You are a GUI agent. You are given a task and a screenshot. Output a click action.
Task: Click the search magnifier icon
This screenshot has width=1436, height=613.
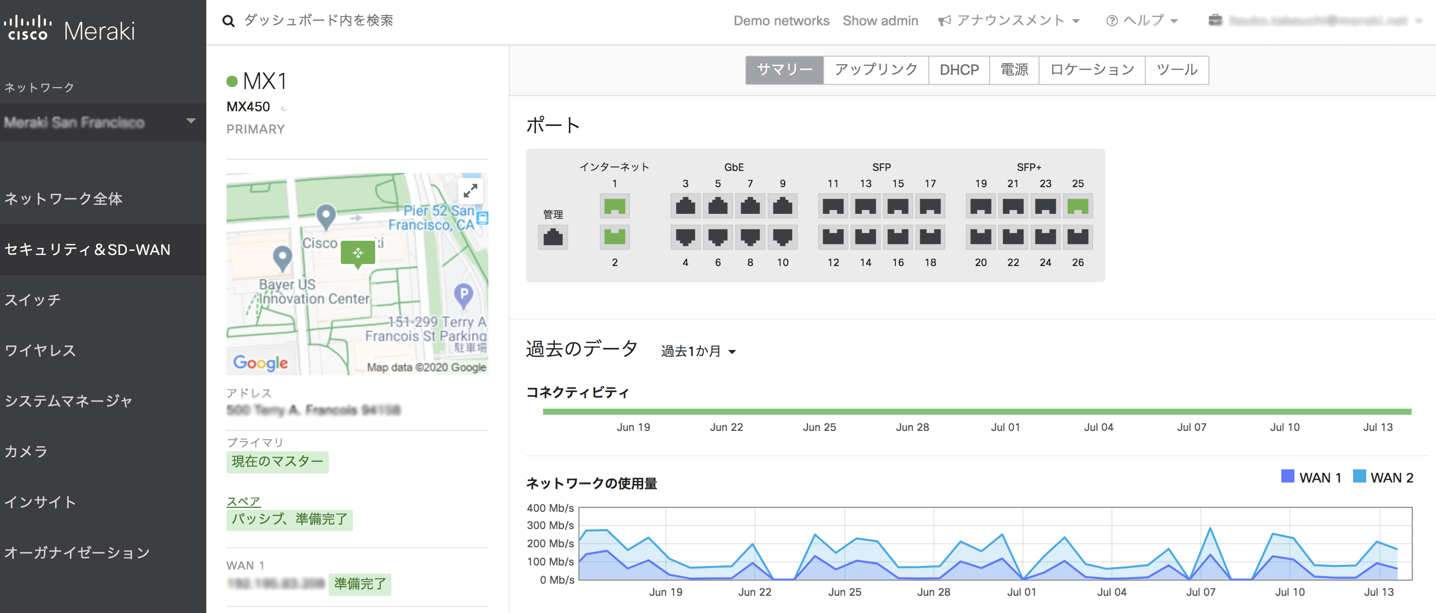click(228, 21)
